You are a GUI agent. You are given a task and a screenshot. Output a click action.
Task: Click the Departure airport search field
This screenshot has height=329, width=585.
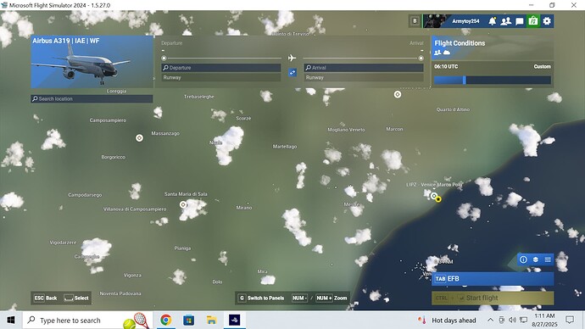(x=221, y=68)
